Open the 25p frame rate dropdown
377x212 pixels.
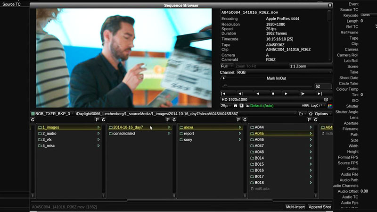click(x=228, y=106)
